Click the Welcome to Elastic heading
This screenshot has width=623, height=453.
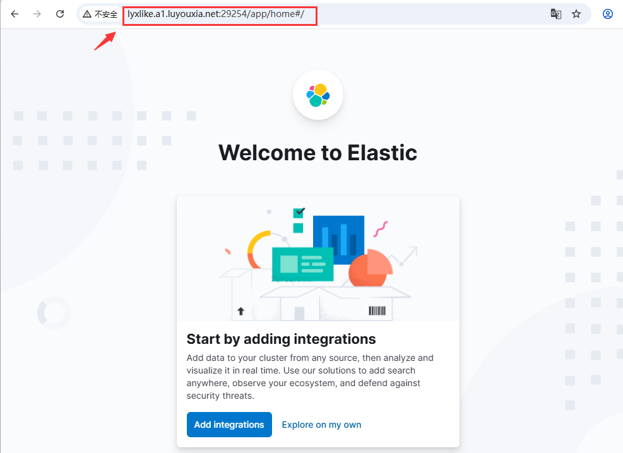click(x=318, y=153)
